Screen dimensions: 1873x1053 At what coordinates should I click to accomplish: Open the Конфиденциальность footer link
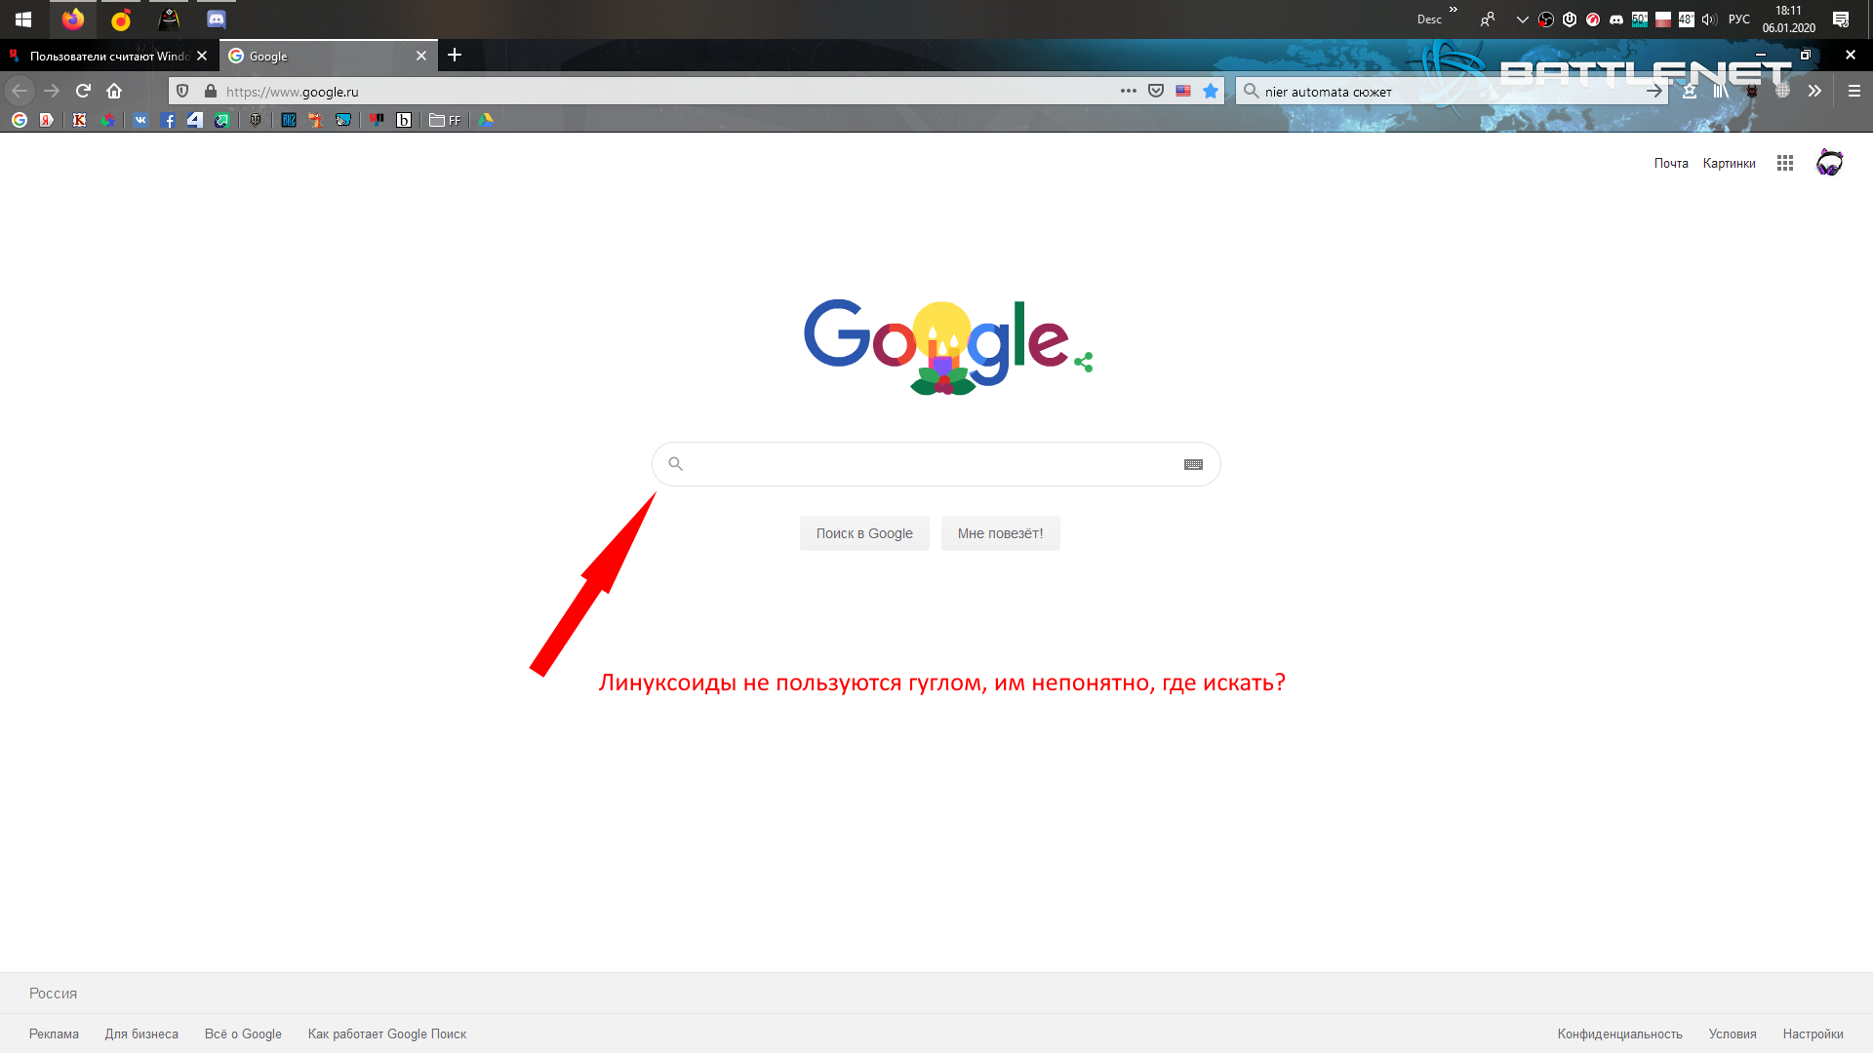coord(1619,1033)
